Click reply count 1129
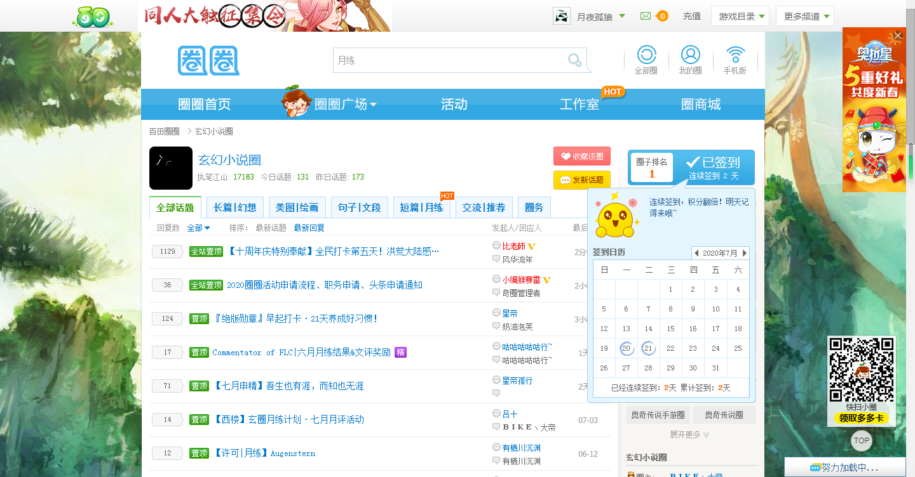915x477 pixels. [x=168, y=252]
